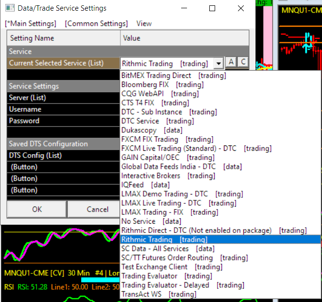The image size is (322, 302).
Task: Click the Username setting row
Action: (x=64, y=109)
